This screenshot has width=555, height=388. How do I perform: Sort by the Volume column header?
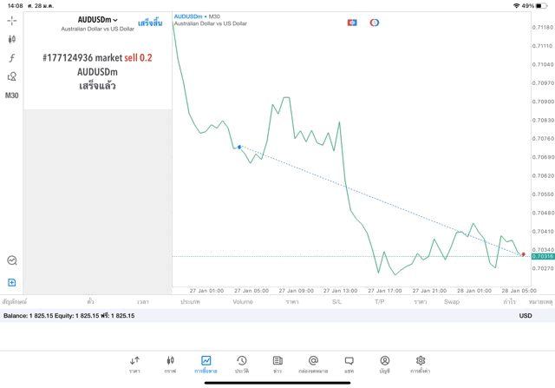tap(243, 302)
